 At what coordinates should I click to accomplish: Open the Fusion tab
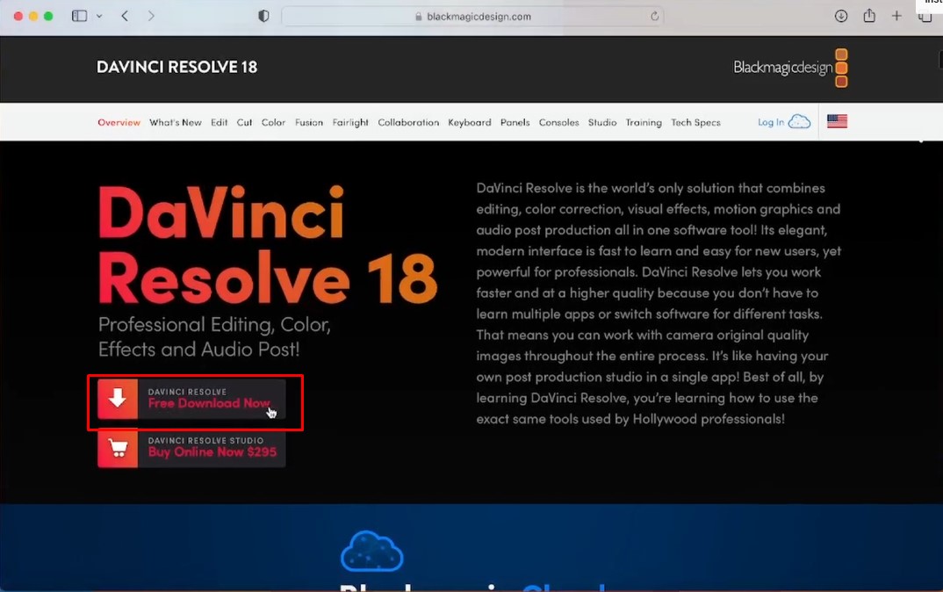coord(309,122)
